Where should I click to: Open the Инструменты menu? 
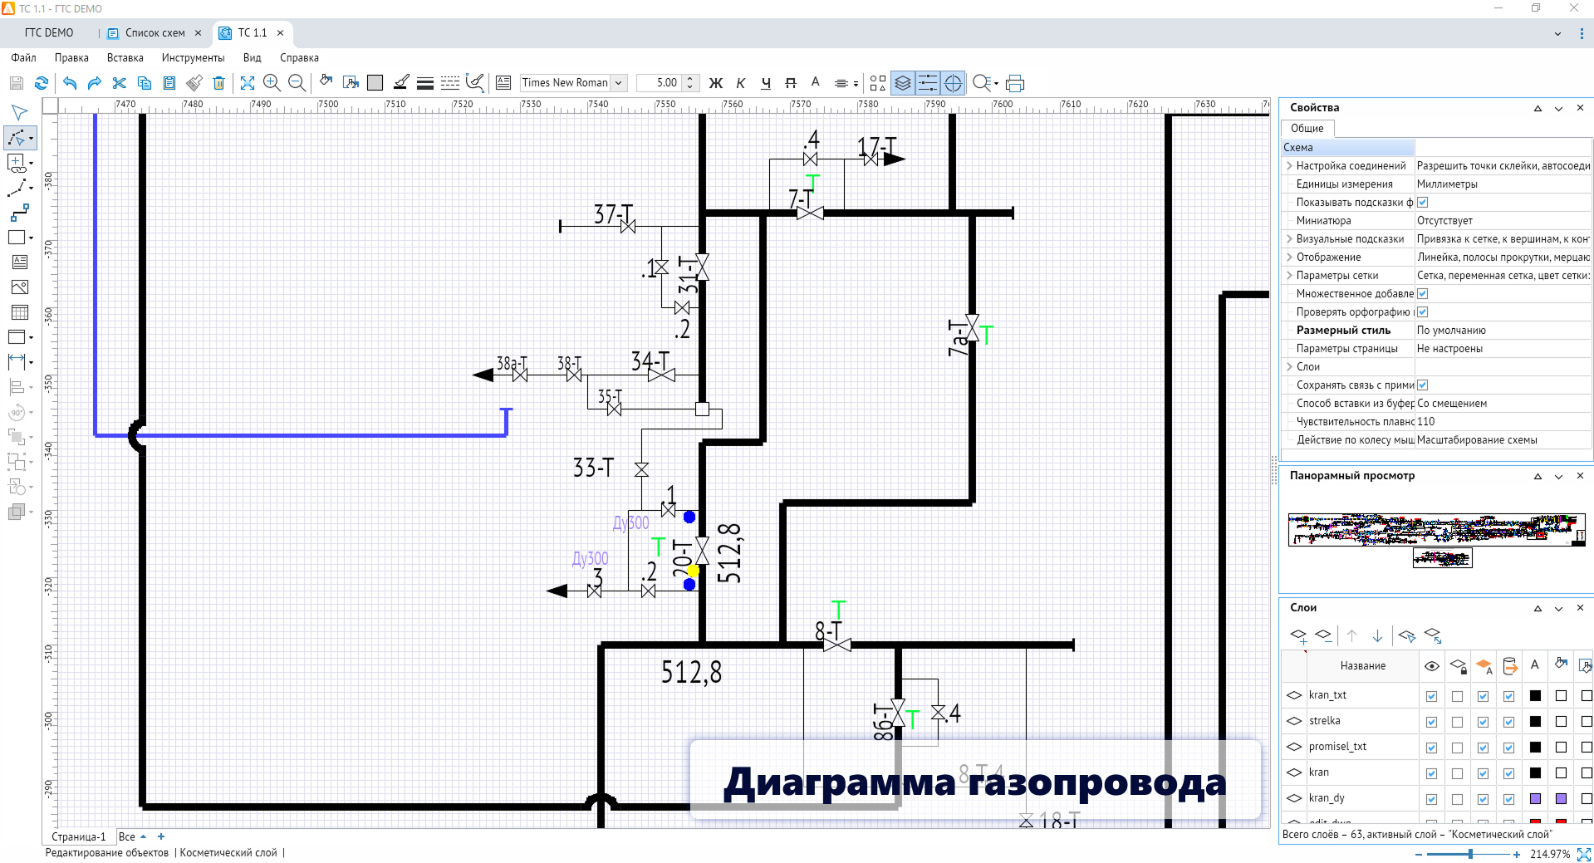193,57
